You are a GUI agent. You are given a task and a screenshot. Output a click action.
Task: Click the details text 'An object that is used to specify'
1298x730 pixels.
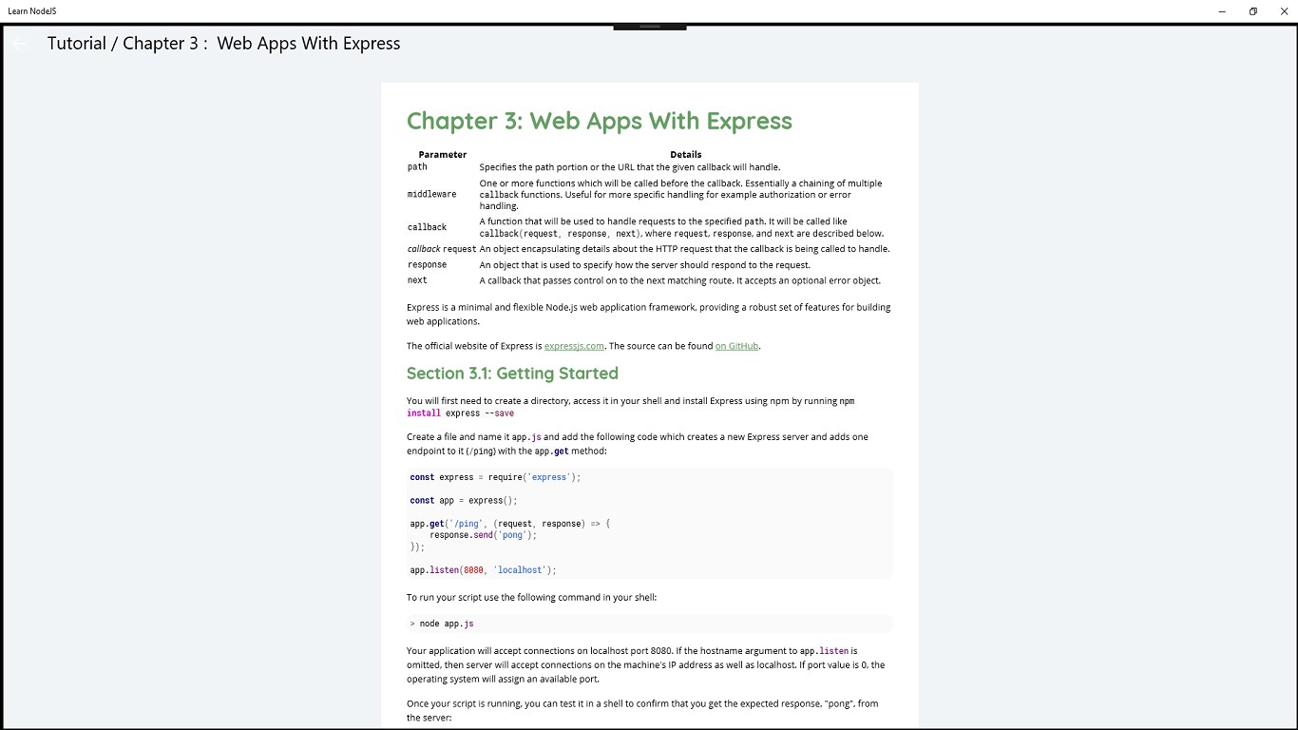(x=645, y=265)
